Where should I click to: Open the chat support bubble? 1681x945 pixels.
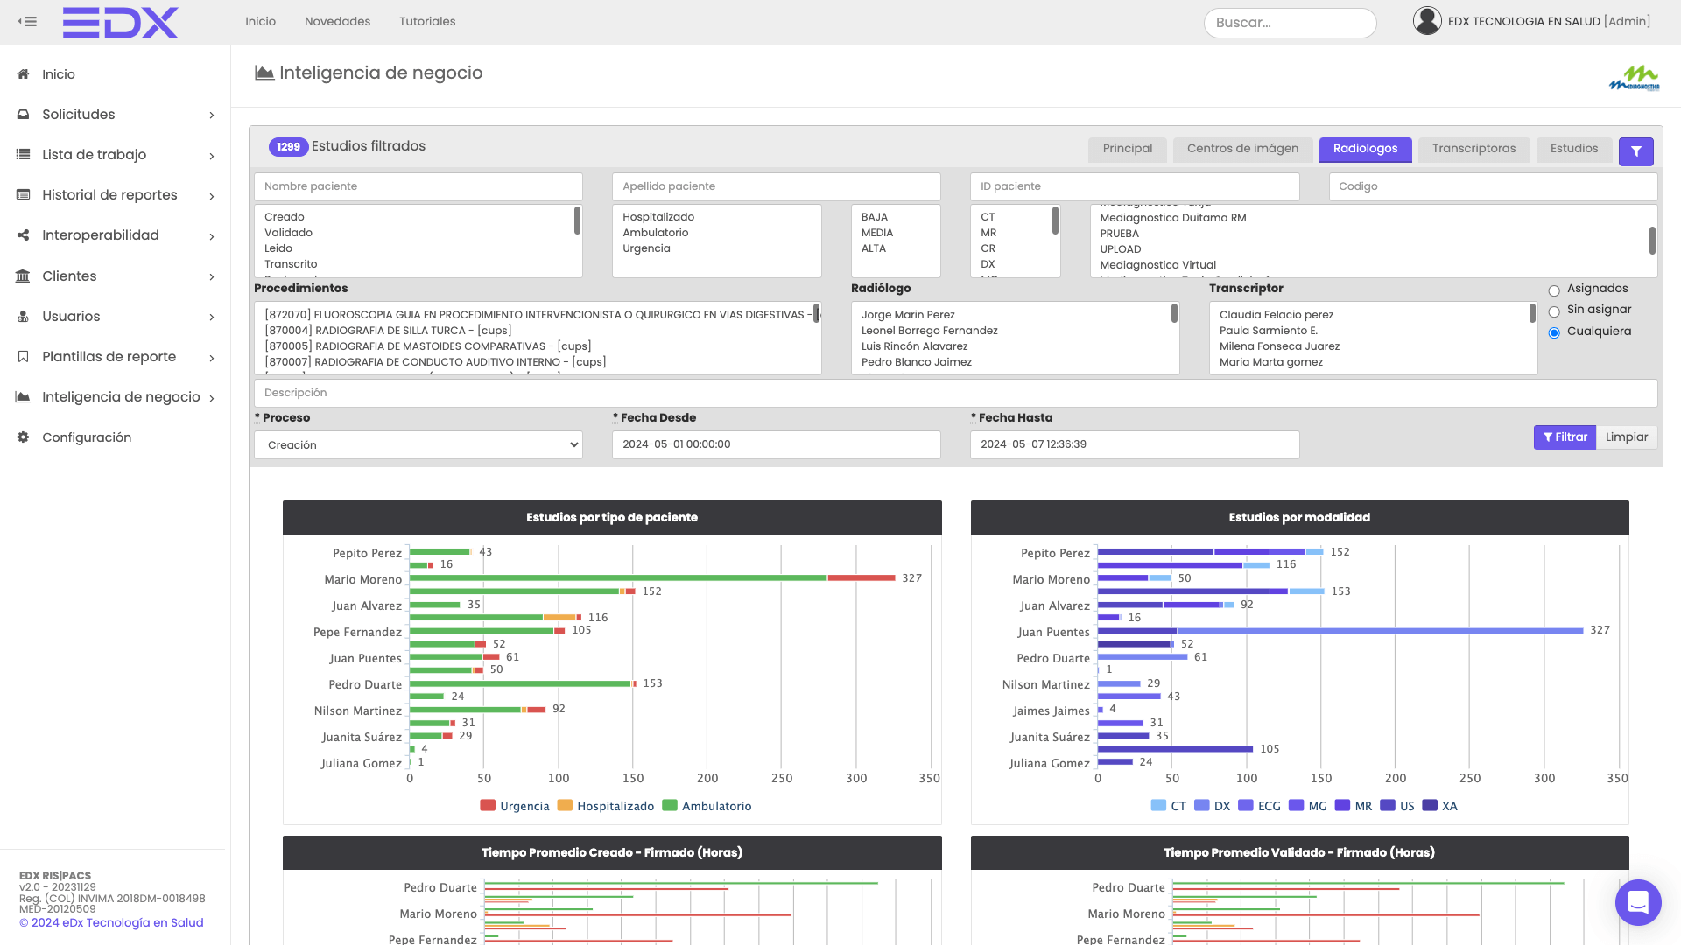pyautogui.click(x=1637, y=902)
